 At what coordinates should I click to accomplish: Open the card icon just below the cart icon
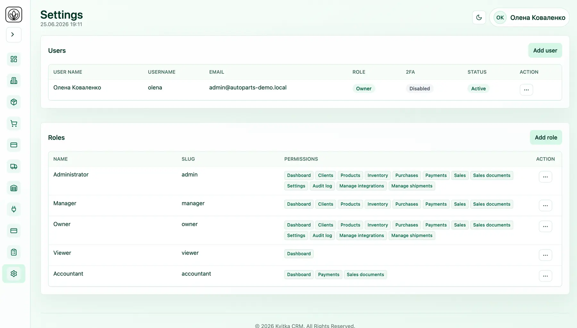(x=14, y=145)
